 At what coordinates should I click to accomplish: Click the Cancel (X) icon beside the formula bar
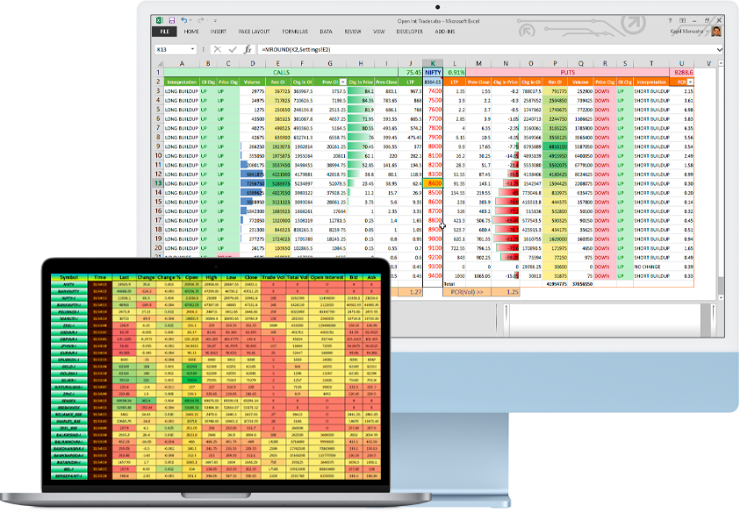[216, 48]
